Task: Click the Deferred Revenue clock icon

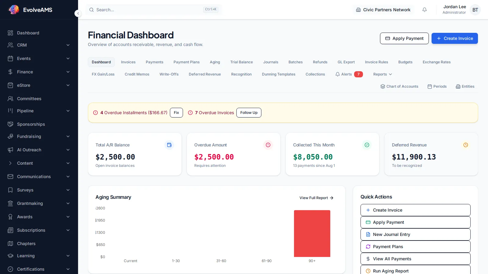Action: click(466, 145)
